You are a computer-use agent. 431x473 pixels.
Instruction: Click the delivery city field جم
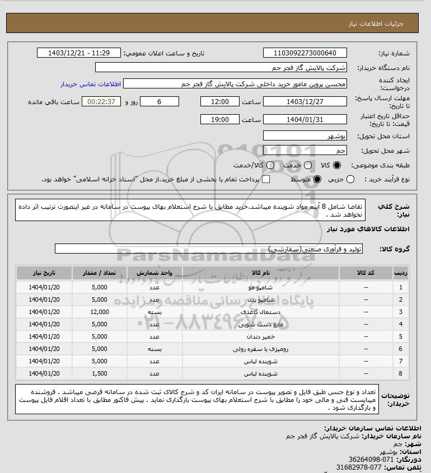coord(305,150)
